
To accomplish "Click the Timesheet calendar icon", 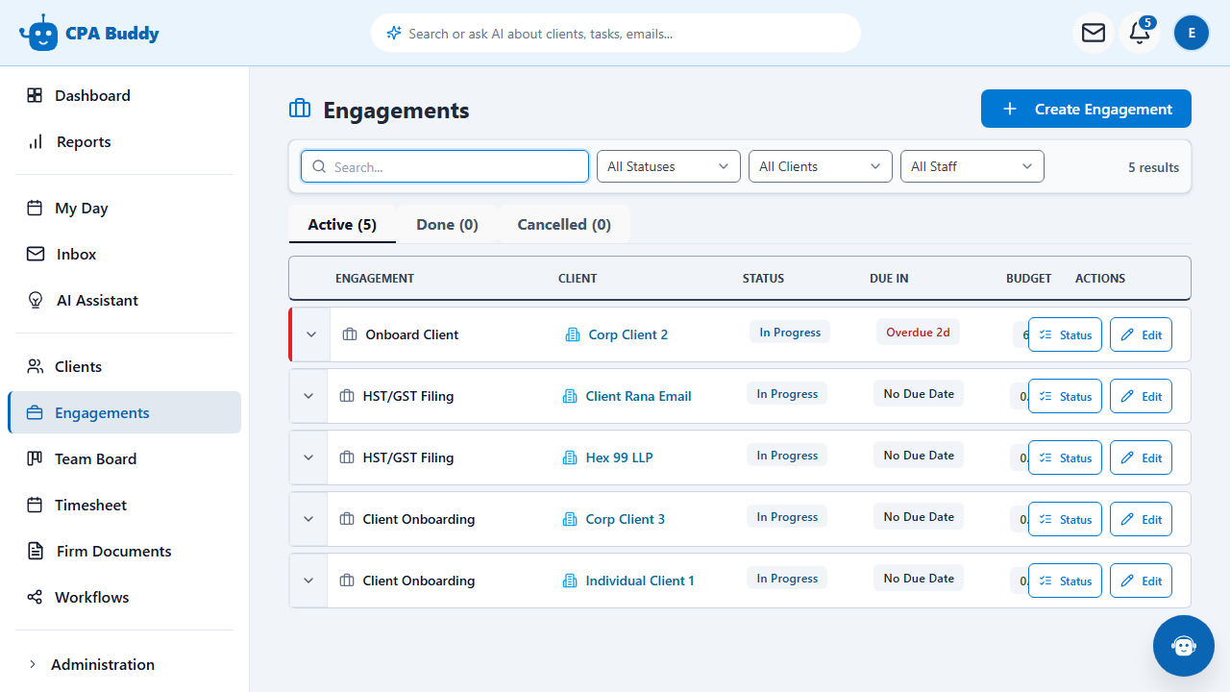I will 35,505.
